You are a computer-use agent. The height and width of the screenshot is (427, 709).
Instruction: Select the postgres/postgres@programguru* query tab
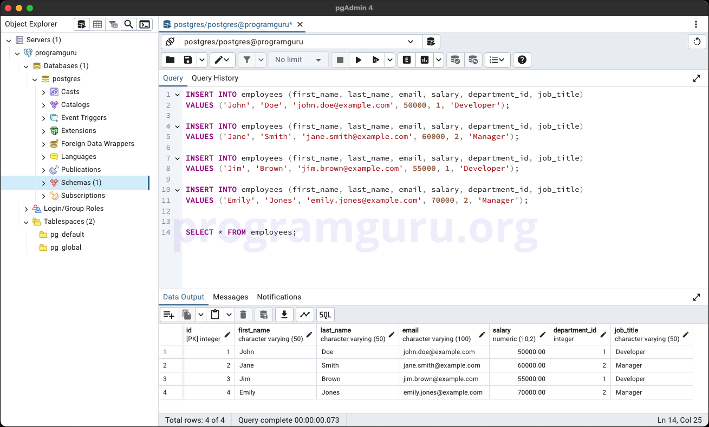tap(233, 24)
